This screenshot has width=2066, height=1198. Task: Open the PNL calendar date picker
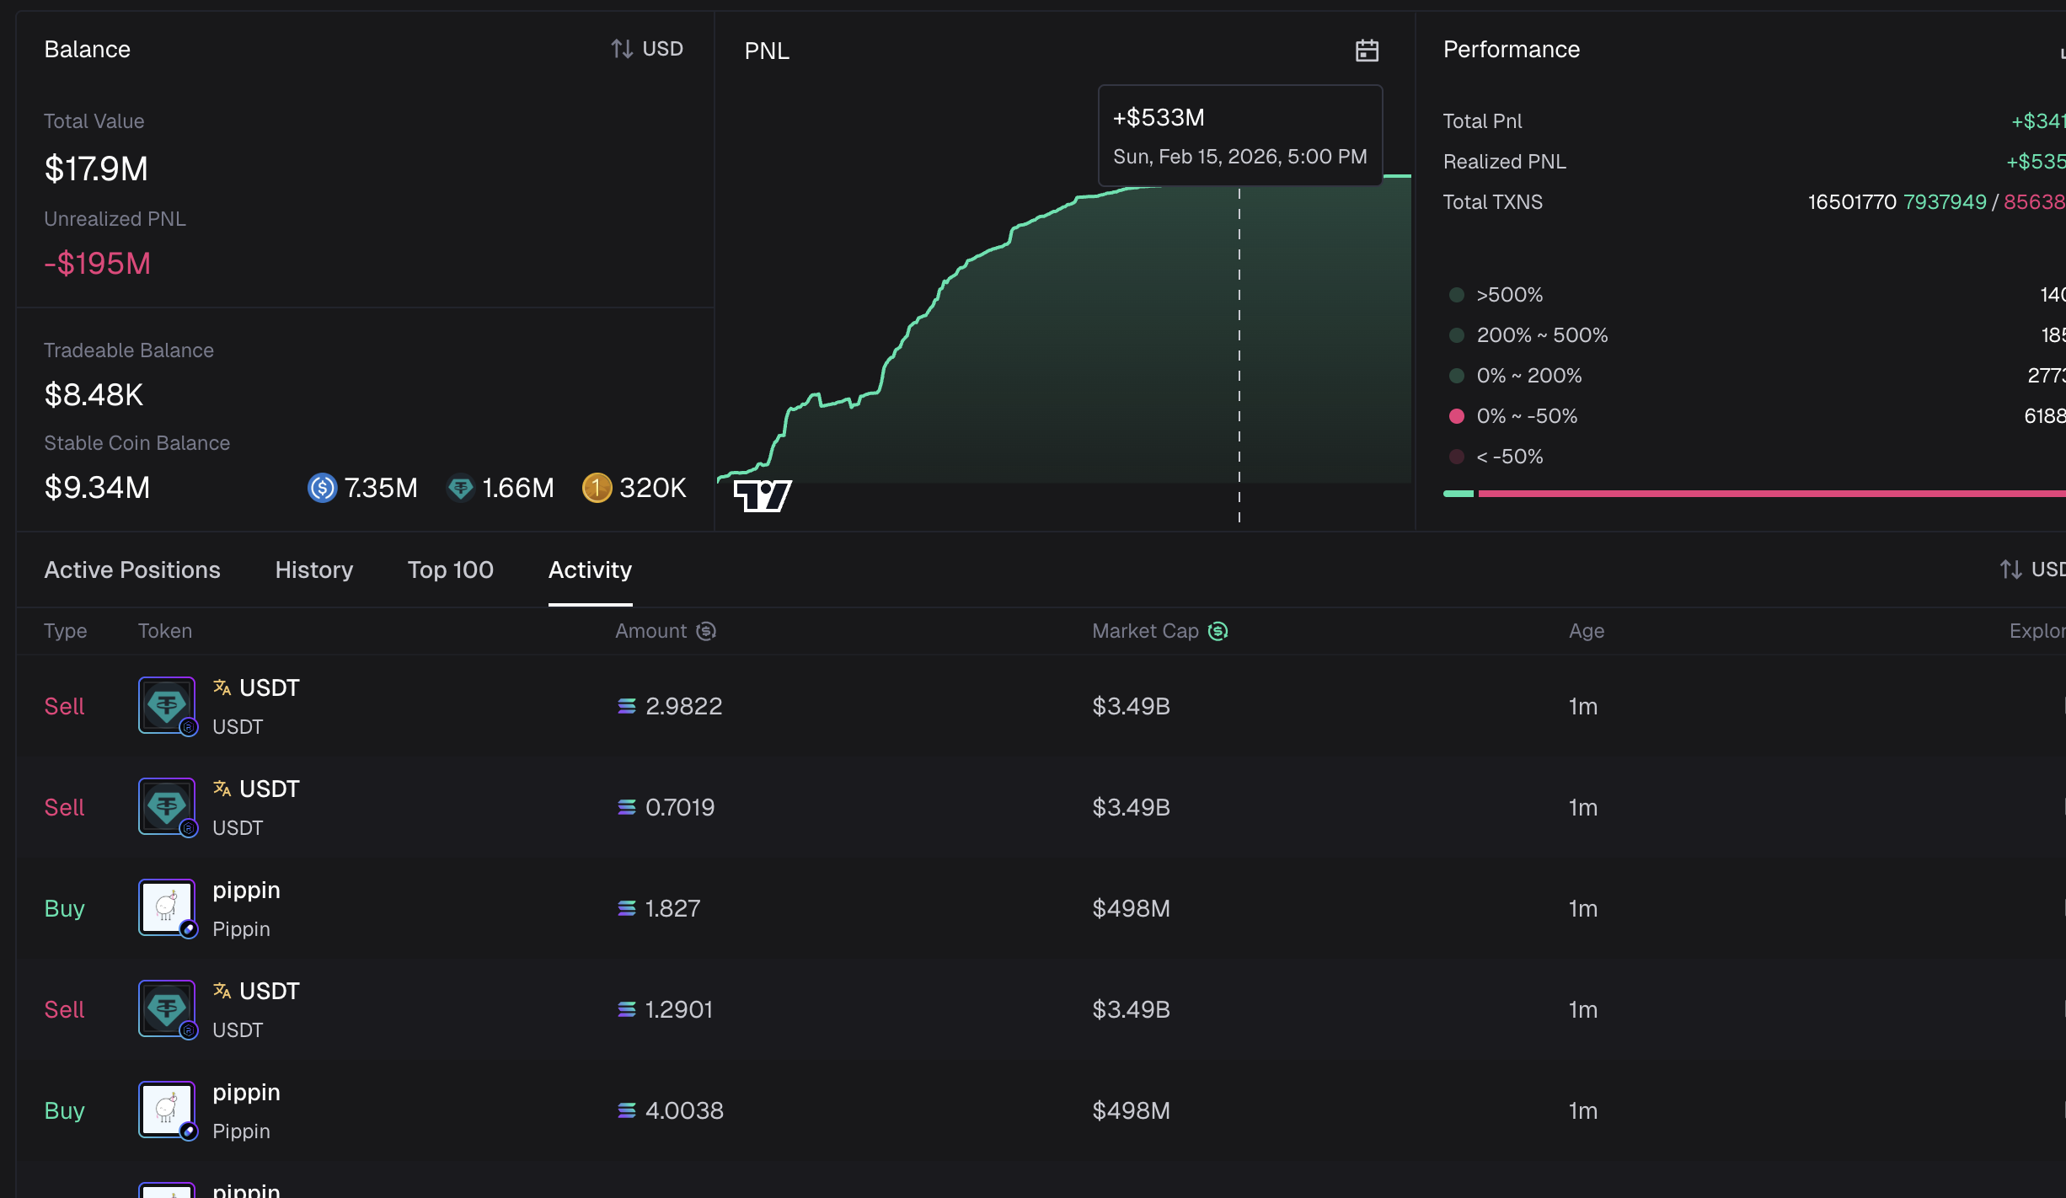tap(1367, 51)
